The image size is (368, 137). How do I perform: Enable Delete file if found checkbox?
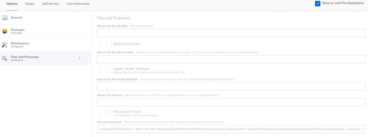[x=109, y=44]
